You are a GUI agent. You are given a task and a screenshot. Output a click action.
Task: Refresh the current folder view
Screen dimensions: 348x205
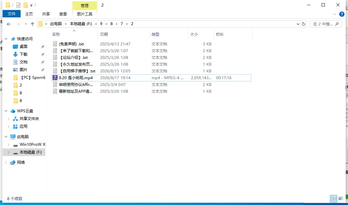coord(303,24)
